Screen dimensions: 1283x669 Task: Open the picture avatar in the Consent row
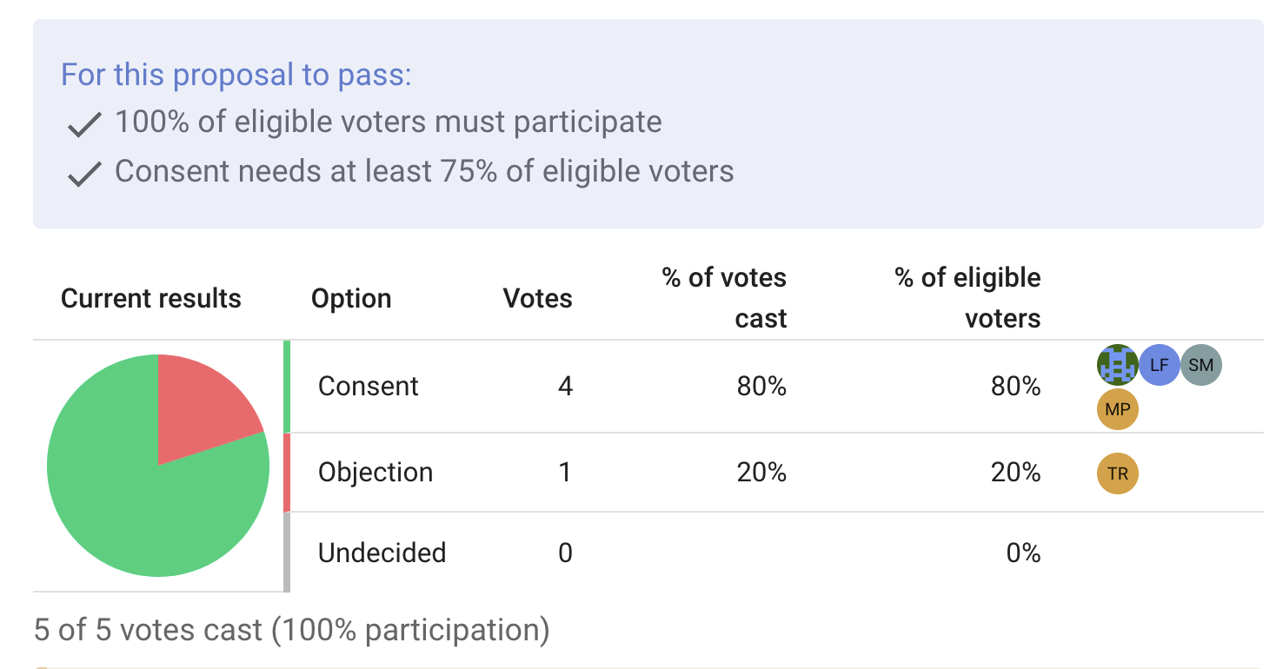[1117, 365]
